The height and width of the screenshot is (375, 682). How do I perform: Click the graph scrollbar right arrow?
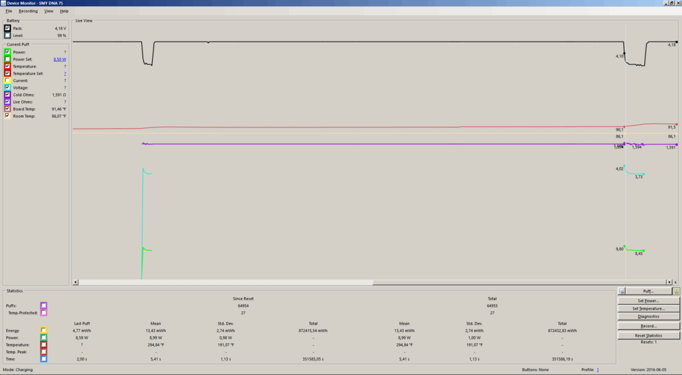pyautogui.click(x=669, y=282)
